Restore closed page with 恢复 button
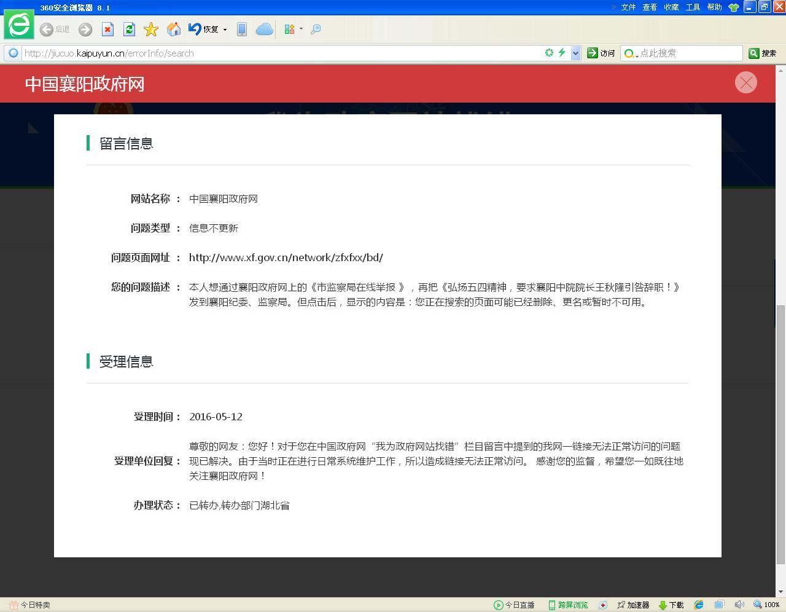 tap(203, 29)
